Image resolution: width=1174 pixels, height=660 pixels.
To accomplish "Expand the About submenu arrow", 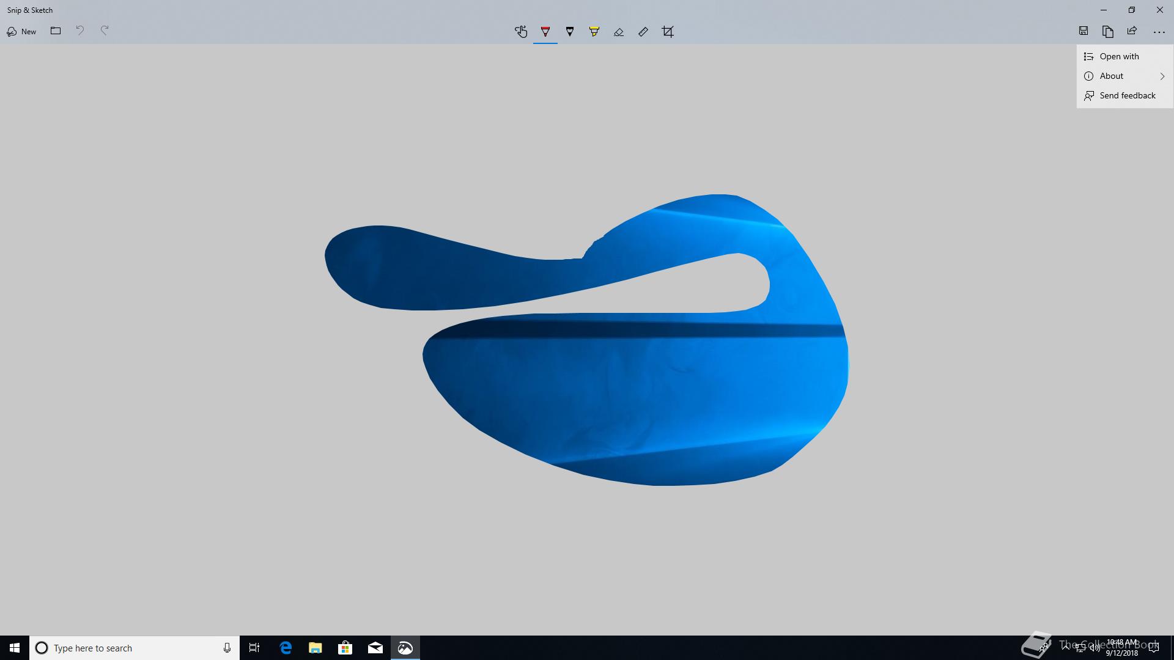I will click(x=1162, y=76).
